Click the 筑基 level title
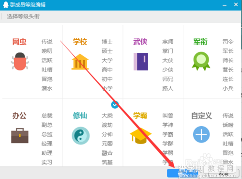242x179 pixels. point(107,162)
